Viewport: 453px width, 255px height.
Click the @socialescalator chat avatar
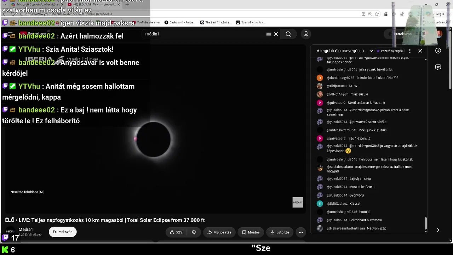(320, 168)
